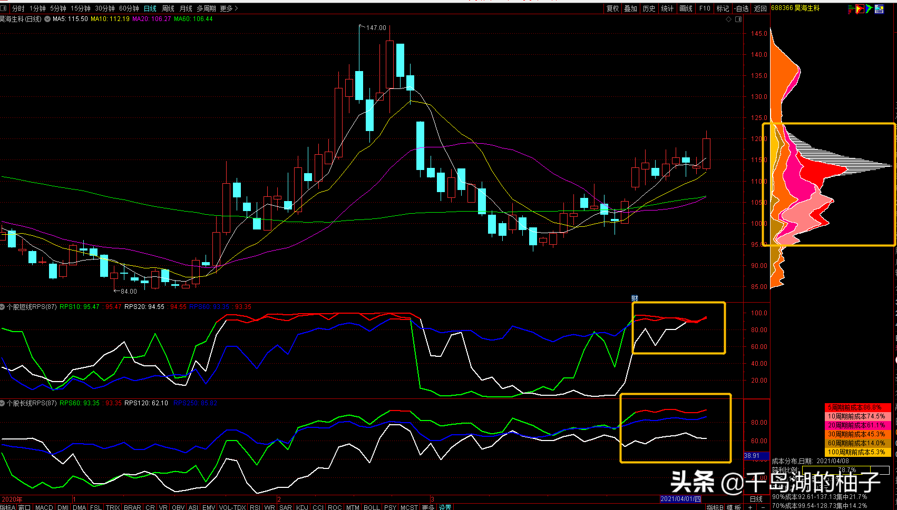Click the red 5周期前成本 color legend

click(857, 407)
